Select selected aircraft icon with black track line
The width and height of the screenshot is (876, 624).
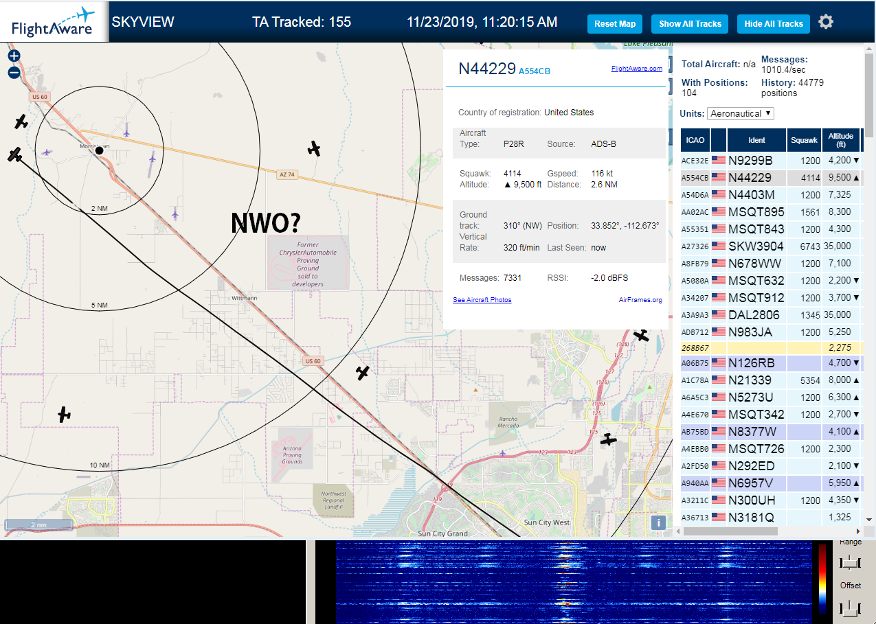(15, 155)
